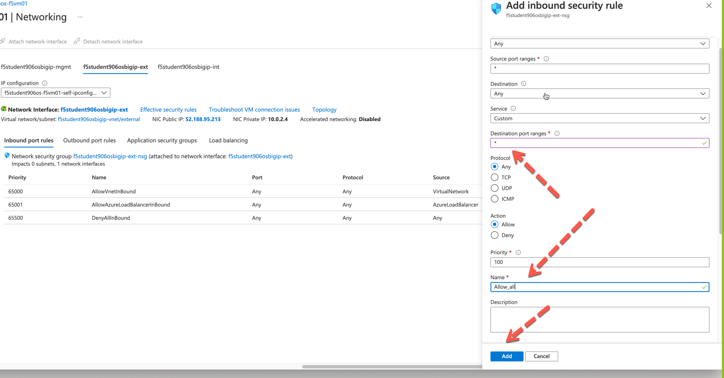Select the DenyAllInBound rule row
The image size is (724, 378).
(x=243, y=218)
